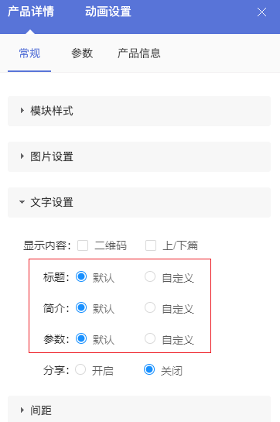Set 标题 to 自定义 radio option

pyautogui.click(x=150, y=276)
